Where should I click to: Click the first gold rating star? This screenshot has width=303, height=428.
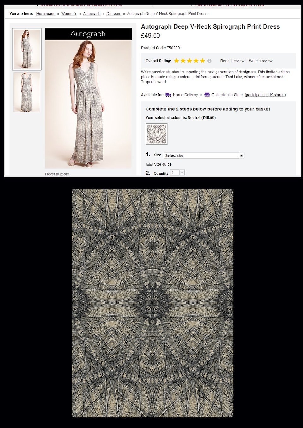pos(176,61)
